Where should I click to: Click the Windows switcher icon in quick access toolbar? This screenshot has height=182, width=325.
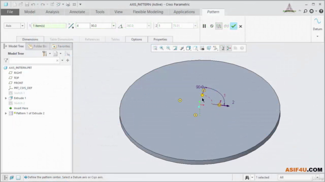pyautogui.click(x=59, y=5)
